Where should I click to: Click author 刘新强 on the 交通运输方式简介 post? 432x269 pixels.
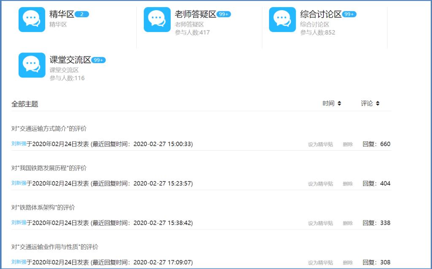pos(19,144)
